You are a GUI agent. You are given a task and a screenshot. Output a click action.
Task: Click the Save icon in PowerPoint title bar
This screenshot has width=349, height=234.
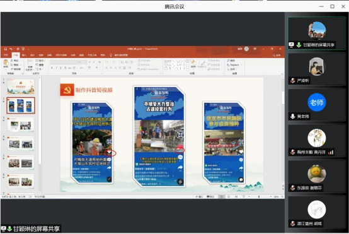click(x=6, y=49)
